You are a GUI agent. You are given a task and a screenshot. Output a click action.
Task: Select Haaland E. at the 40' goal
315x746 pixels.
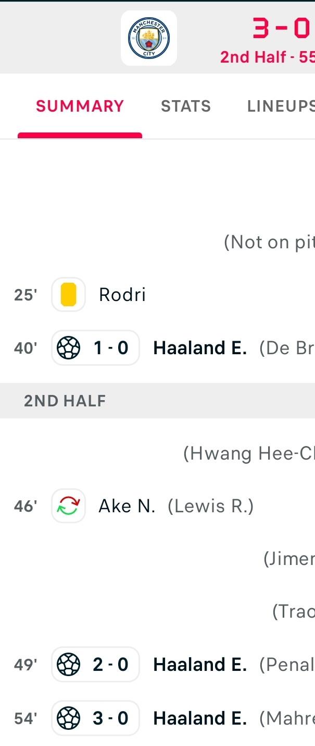(200, 348)
